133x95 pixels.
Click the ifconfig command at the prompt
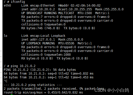click(x=18, y=2)
